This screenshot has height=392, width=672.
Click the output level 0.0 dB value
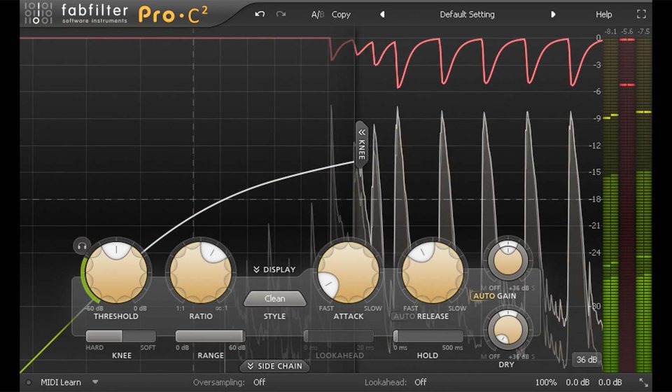pos(610,382)
